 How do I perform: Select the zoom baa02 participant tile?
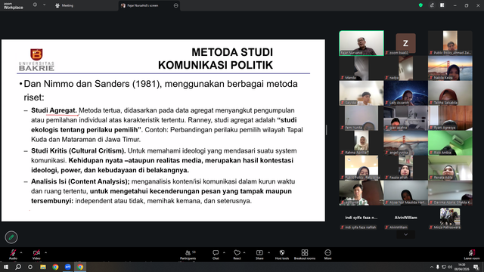point(405,43)
